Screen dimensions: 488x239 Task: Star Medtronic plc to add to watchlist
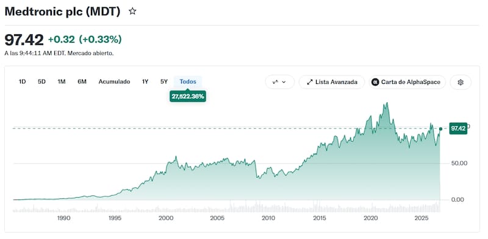(x=132, y=12)
